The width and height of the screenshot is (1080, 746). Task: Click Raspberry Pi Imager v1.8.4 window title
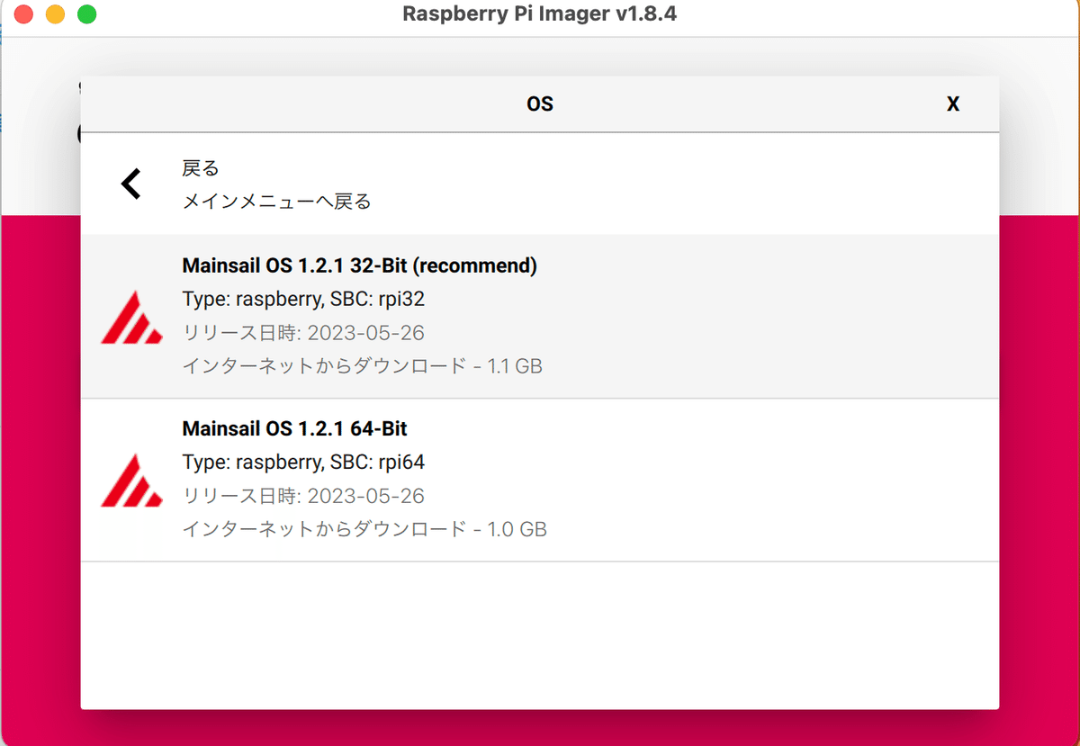(x=540, y=14)
